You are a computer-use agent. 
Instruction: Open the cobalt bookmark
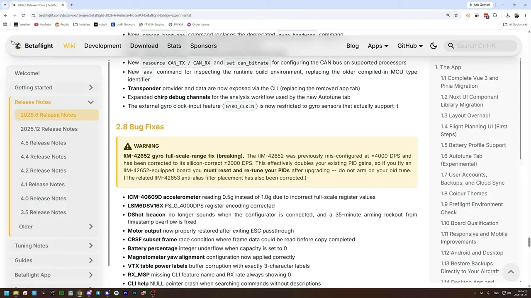coord(100,24)
